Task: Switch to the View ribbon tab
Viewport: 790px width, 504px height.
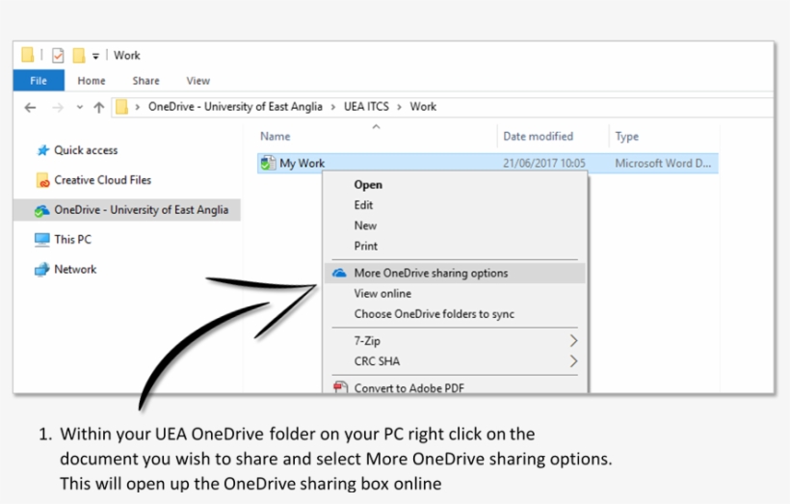Action: click(x=198, y=81)
